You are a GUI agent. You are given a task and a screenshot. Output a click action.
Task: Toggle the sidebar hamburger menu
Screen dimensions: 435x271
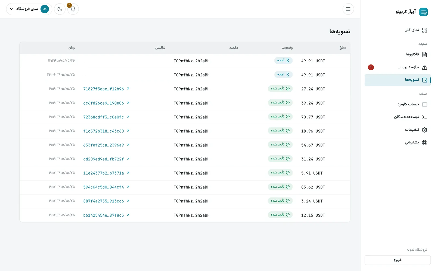click(x=348, y=9)
